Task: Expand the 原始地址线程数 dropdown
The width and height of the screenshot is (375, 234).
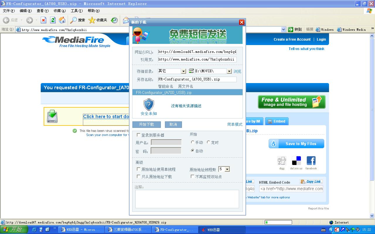Action: (x=227, y=169)
